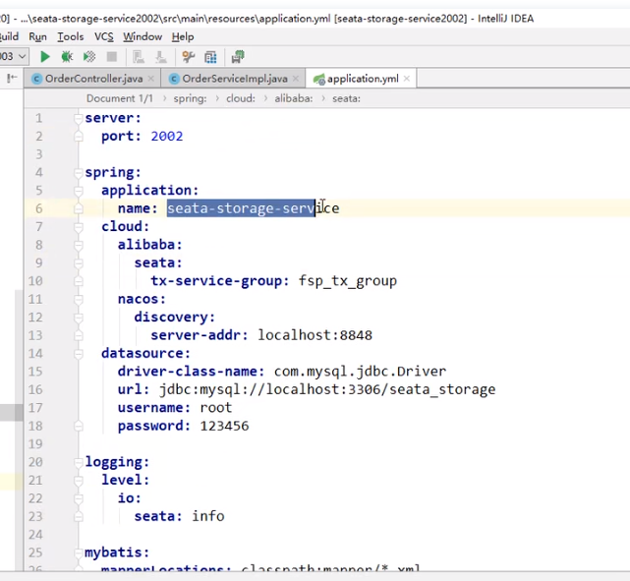
Task: Switch to the OrderController.java tab
Action: tap(92, 79)
